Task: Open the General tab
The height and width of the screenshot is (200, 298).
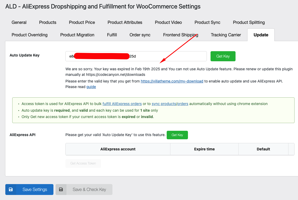Action: click(x=19, y=22)
